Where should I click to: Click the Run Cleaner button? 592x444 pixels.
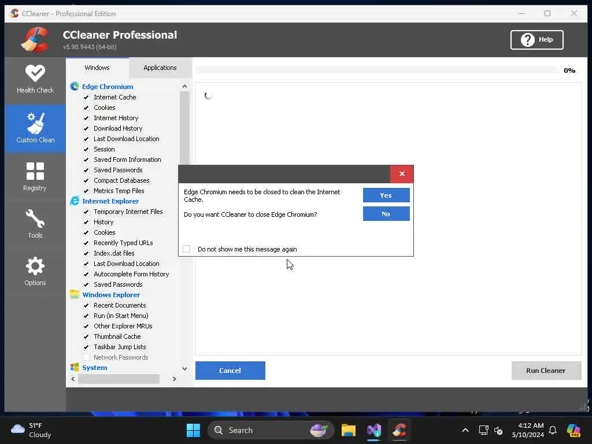(x=546, y=371)
